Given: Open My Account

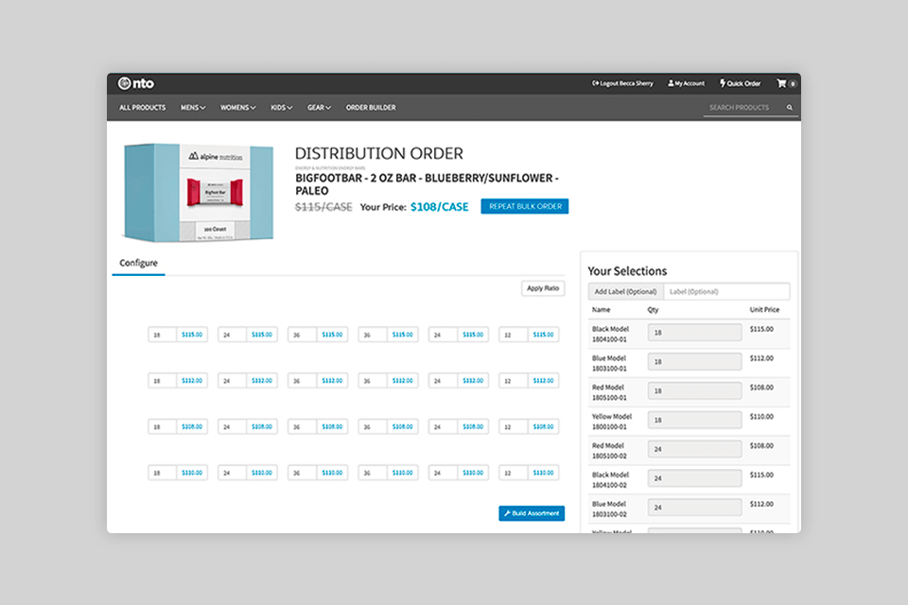Looking at the screenshot, I should tap(687, 83).
